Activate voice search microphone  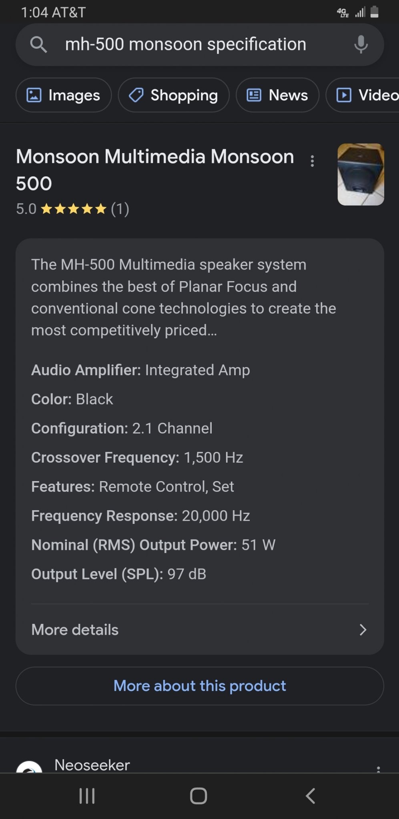point(361,44)
